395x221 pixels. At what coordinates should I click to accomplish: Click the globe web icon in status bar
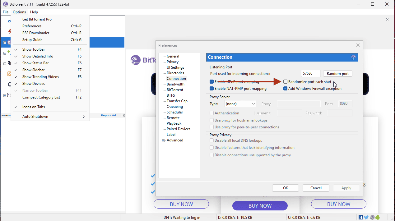coord(372,217)
